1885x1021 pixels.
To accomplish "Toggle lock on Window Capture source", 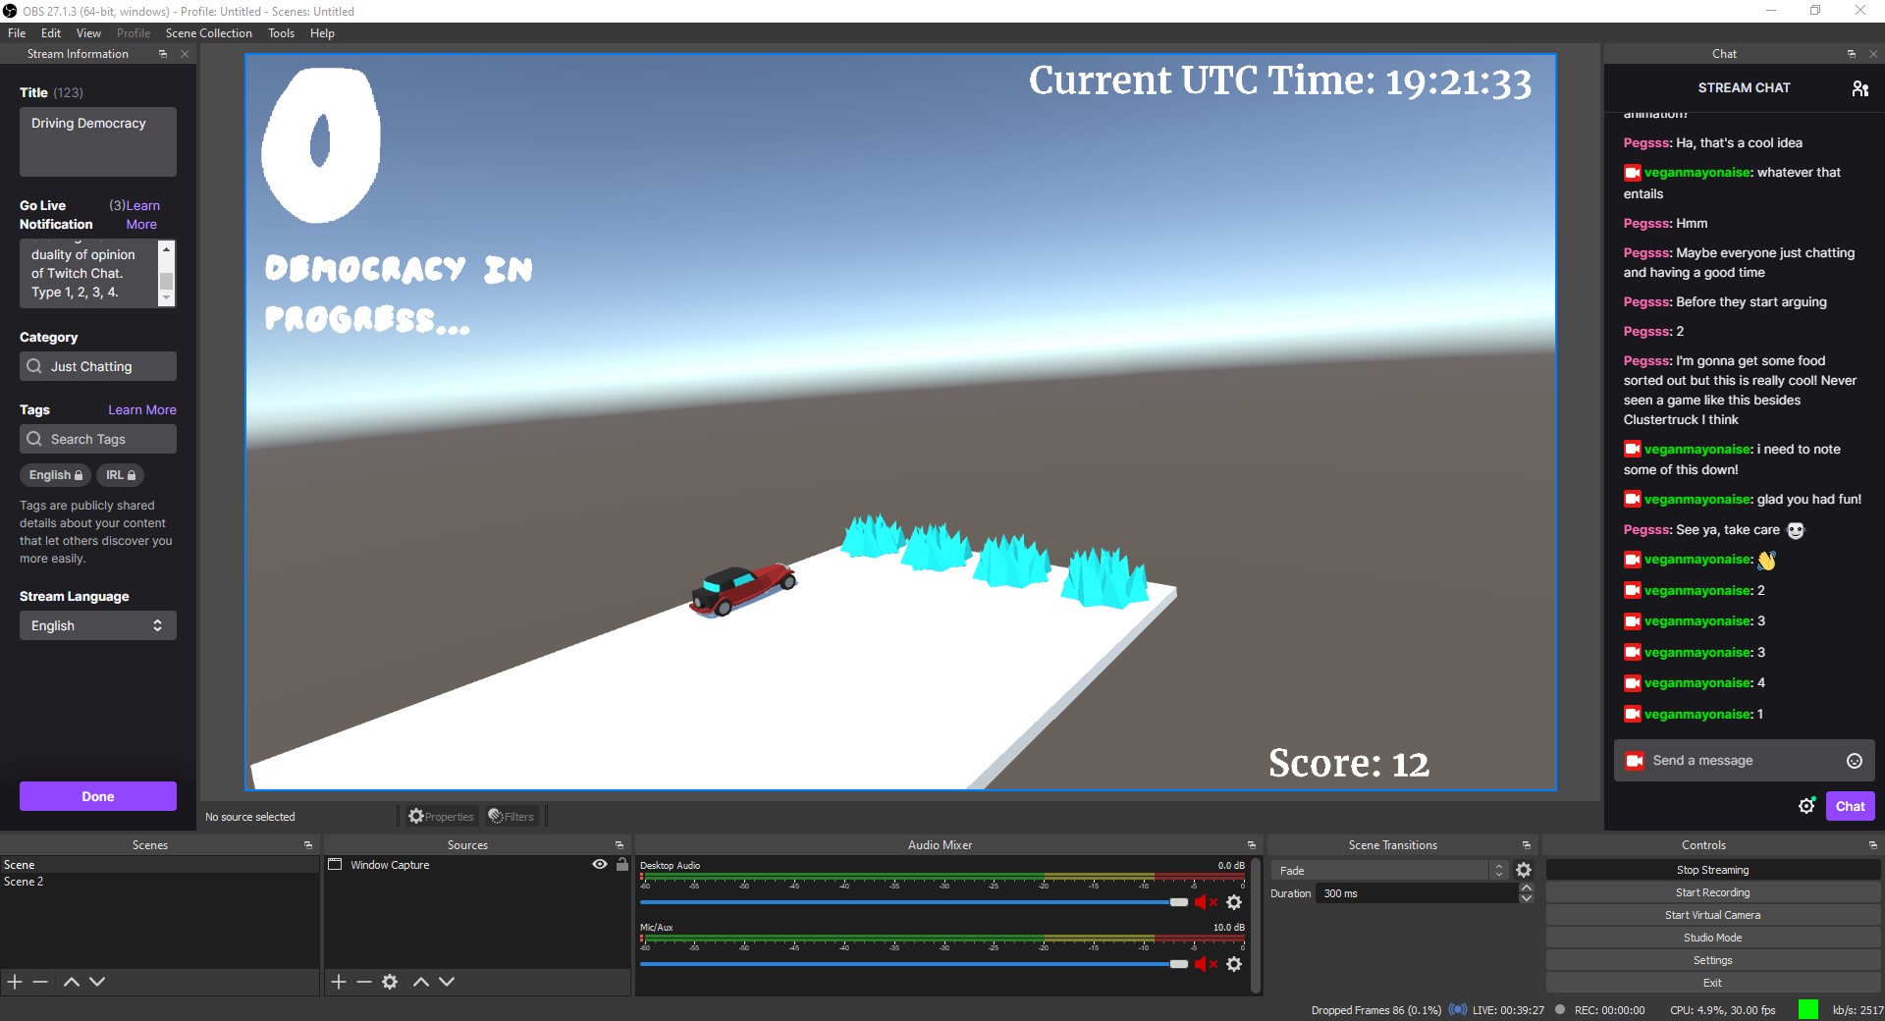I will click(622, 865).
